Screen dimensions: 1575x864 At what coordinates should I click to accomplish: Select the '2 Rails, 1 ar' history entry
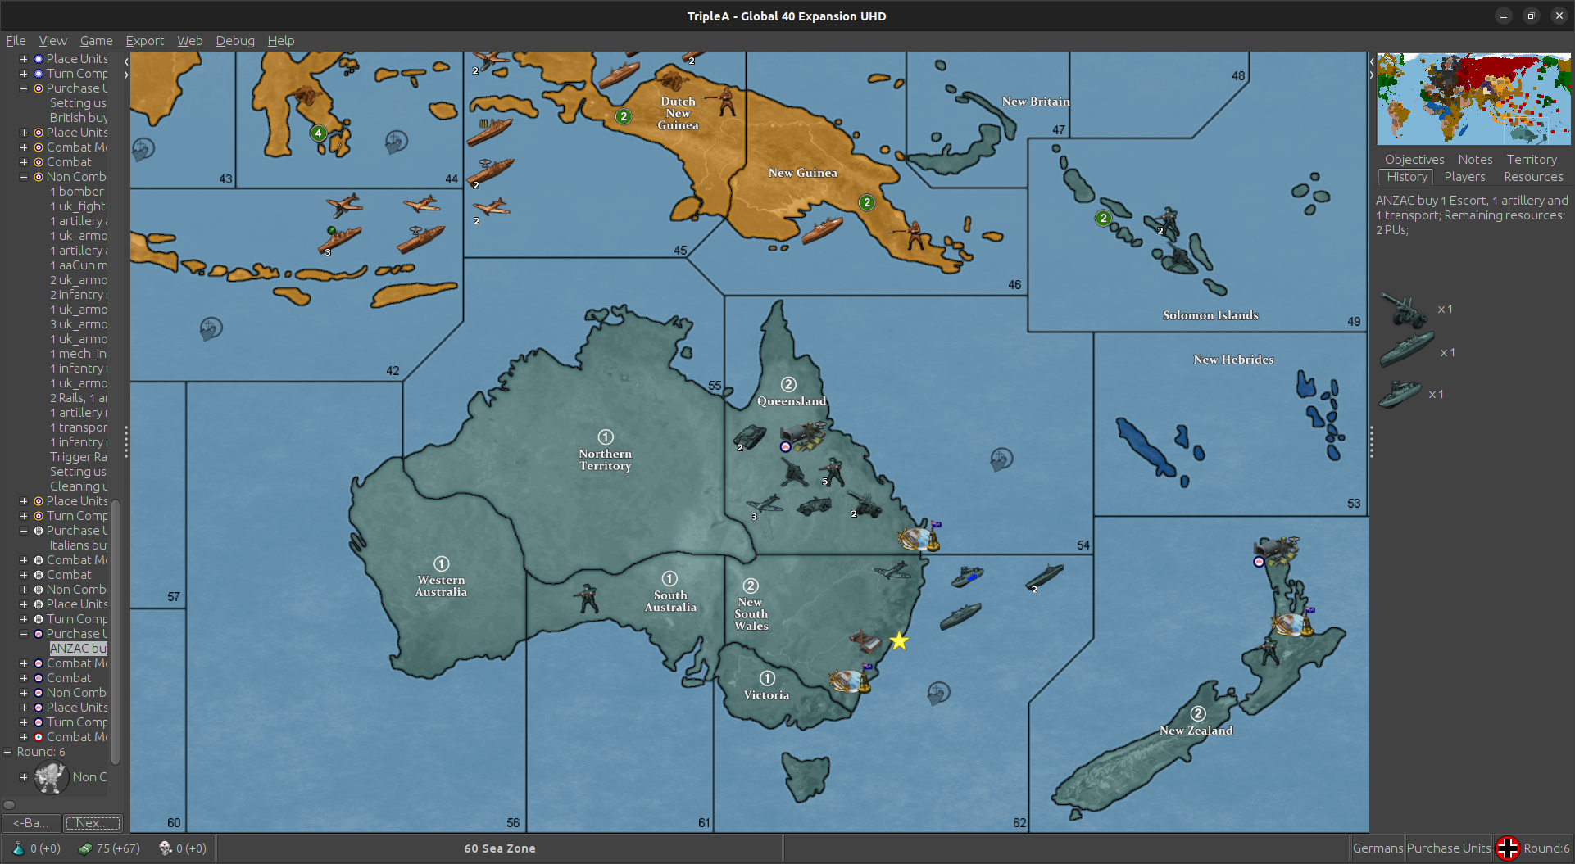(79, 398)
